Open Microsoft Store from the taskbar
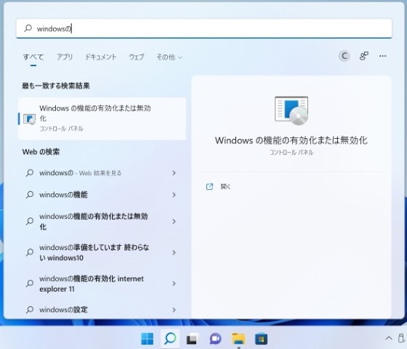Image resolution: width=407 pixels, height=349 pixels. [x=261, y=339]
